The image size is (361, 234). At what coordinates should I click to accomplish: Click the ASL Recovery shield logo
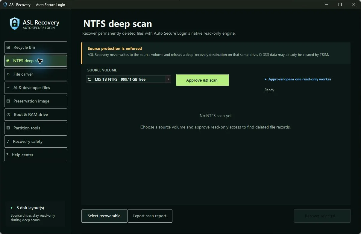click(x=14, y=24)
